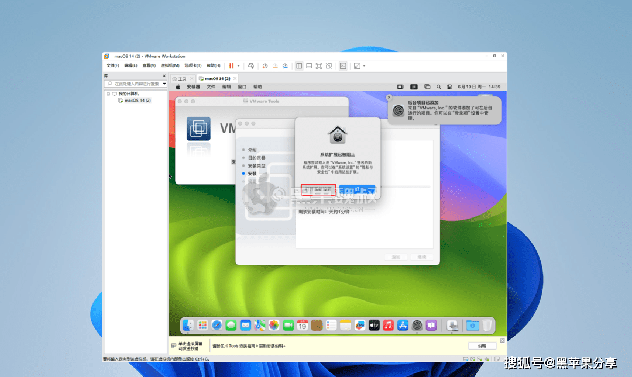This screenshot has width=632, height=377.
Task: Close the 库 library panel
Action: click(164, 76)
